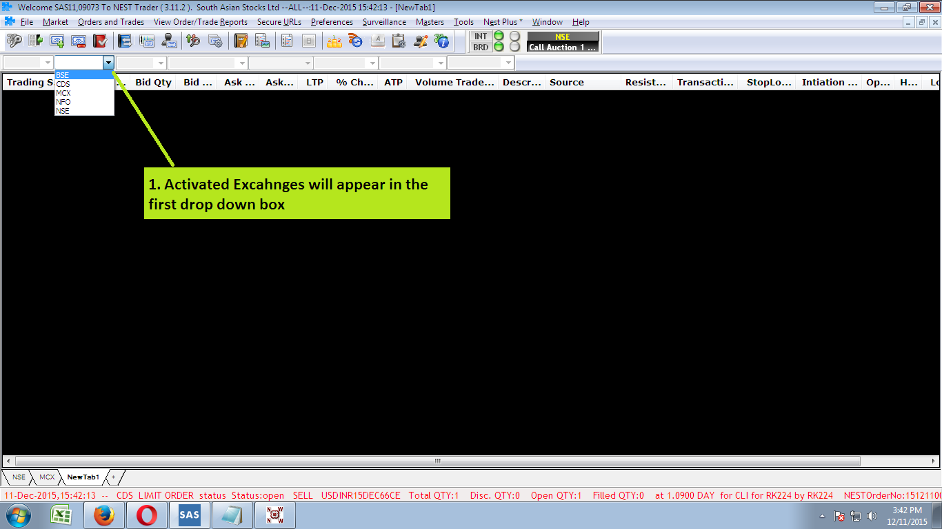Screen dimensions: 942x529
Task: Click the orange feed refresh icon
Action: pyautogui.click(x=356, y=41)
